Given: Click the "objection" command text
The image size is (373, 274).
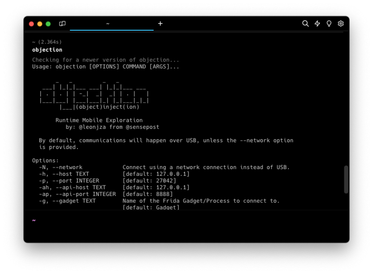Looking at the screenshot, I should 47,50.
